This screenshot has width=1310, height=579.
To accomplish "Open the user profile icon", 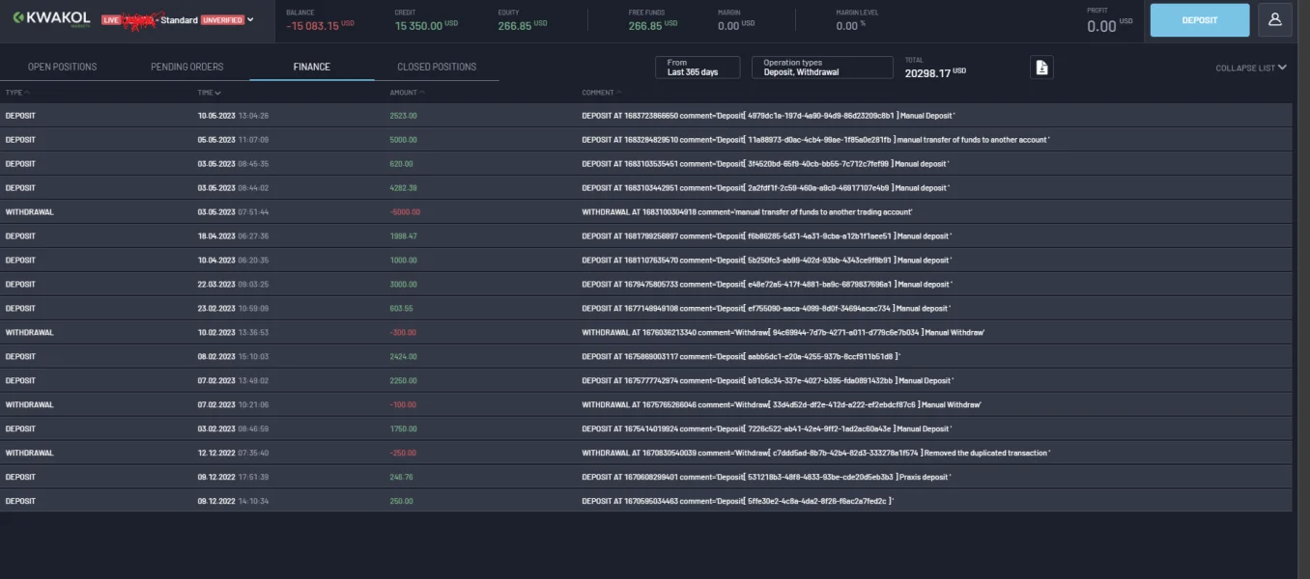I will click(1274, 19).
